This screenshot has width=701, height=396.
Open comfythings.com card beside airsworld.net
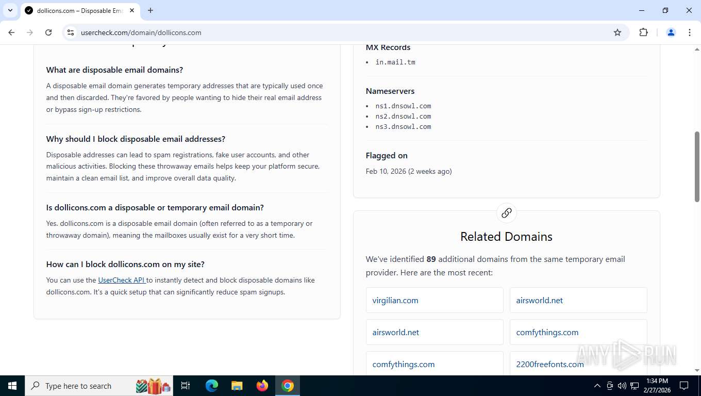point(578,332)
